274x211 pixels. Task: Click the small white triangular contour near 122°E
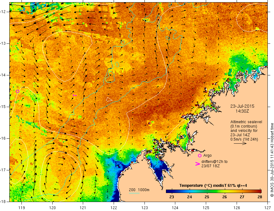click(109, 99)
